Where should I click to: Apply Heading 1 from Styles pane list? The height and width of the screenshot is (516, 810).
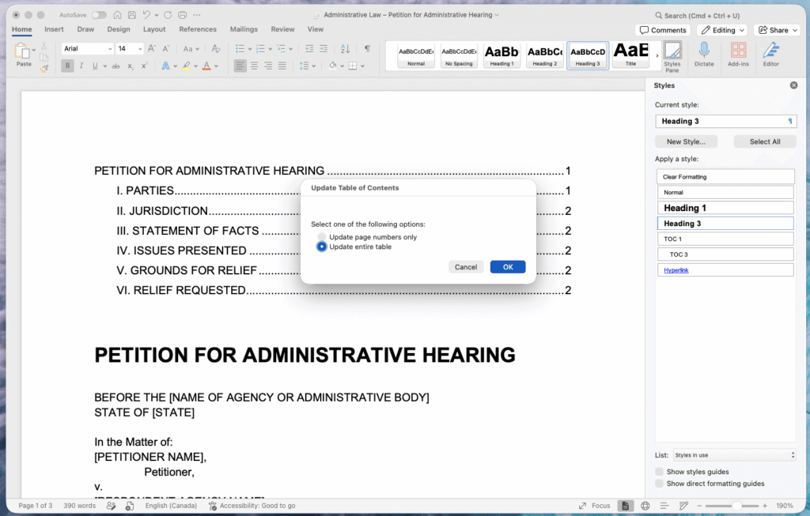(725, 208)
